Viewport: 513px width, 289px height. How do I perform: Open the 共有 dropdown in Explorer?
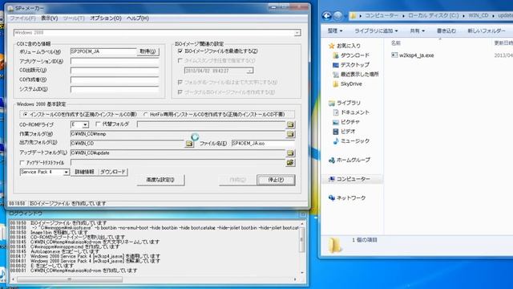418,31
